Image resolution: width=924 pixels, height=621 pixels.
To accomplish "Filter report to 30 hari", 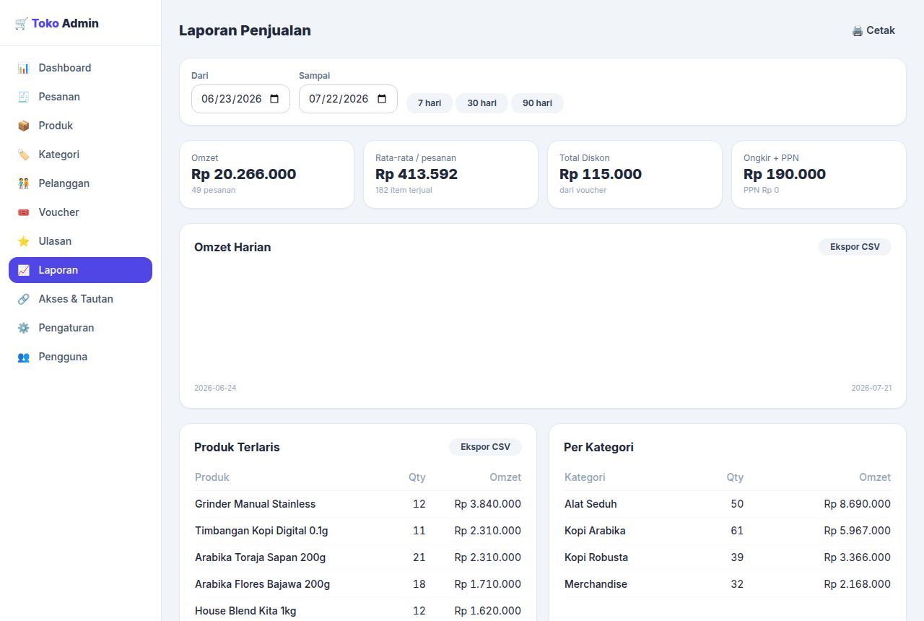I will [x=481, y=103].
